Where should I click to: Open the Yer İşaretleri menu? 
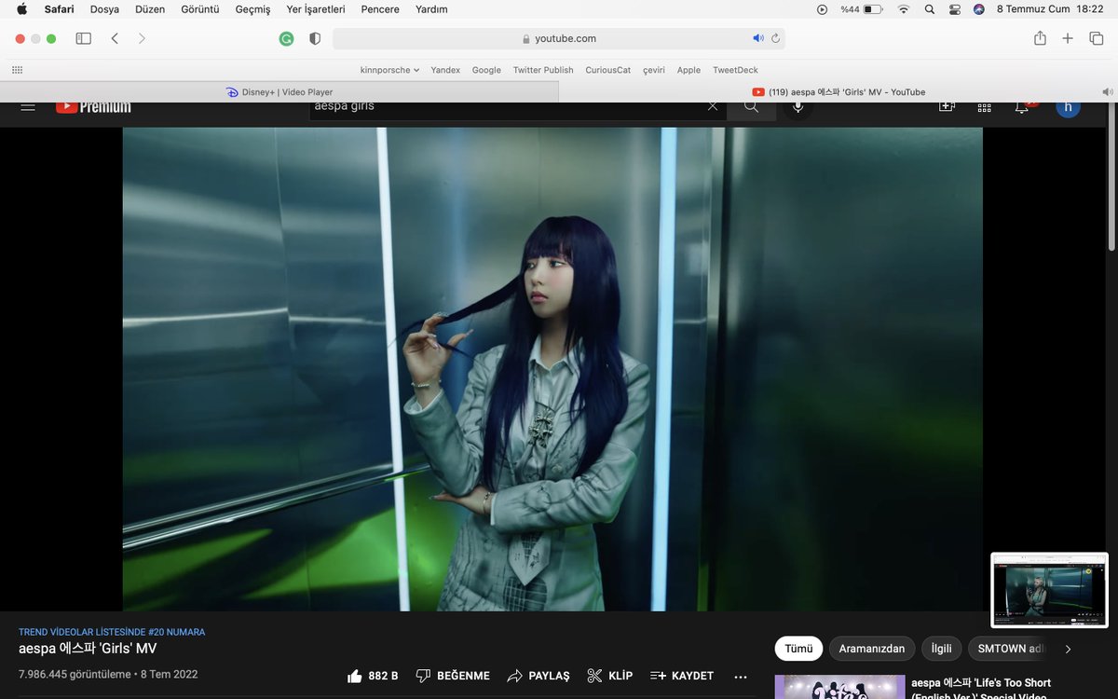316,9
